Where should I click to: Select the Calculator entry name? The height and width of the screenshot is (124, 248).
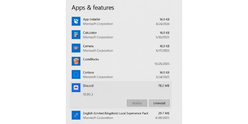90,33
